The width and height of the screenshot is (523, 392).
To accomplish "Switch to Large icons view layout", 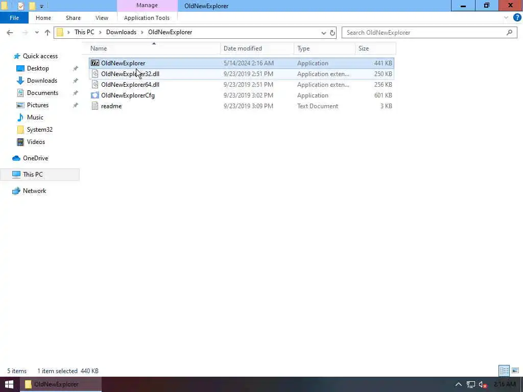I will tap(515, 371).
